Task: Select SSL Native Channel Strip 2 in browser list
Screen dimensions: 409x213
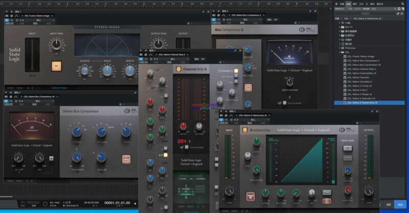Action: pos(361,69)
